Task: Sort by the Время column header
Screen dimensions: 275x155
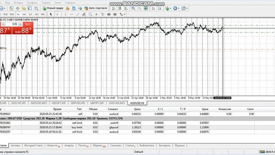Action: coord(57,109)
